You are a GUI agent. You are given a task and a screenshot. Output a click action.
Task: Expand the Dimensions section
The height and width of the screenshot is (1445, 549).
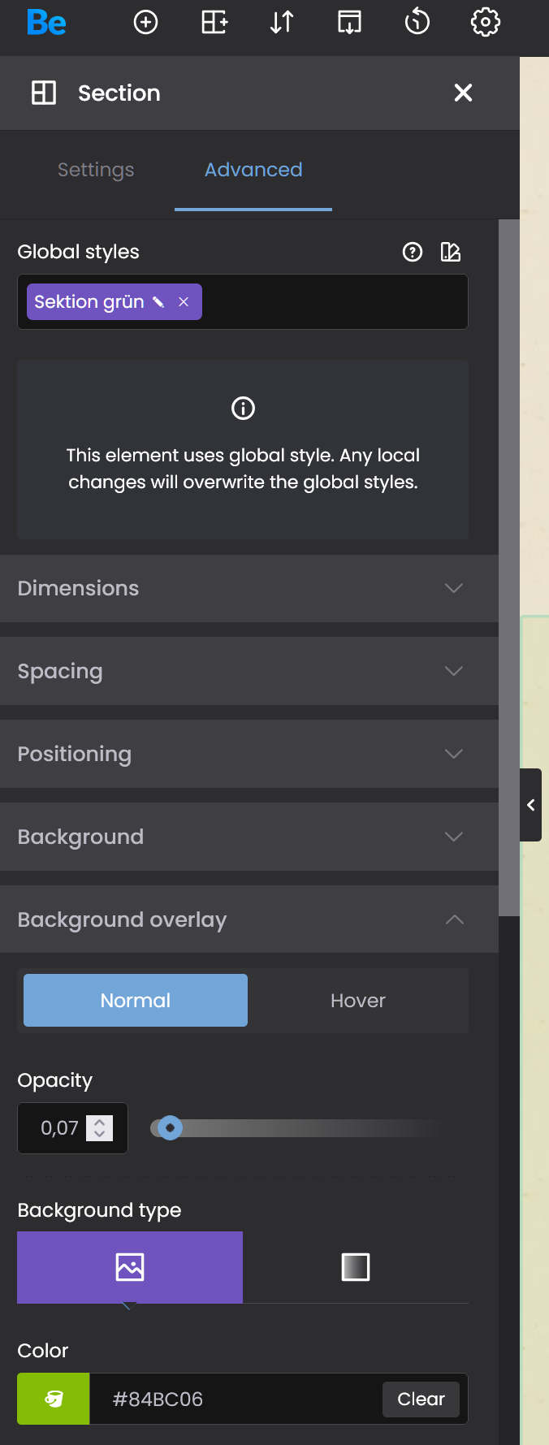click(249, 588)
